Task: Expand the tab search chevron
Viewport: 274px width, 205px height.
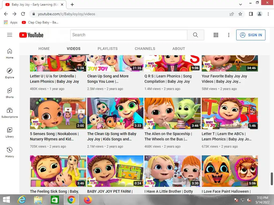Action: [241, 4]
